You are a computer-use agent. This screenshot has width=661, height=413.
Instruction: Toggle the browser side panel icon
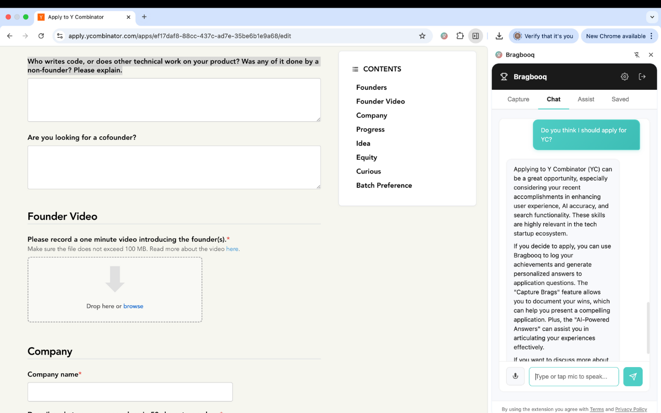[476, 36]
